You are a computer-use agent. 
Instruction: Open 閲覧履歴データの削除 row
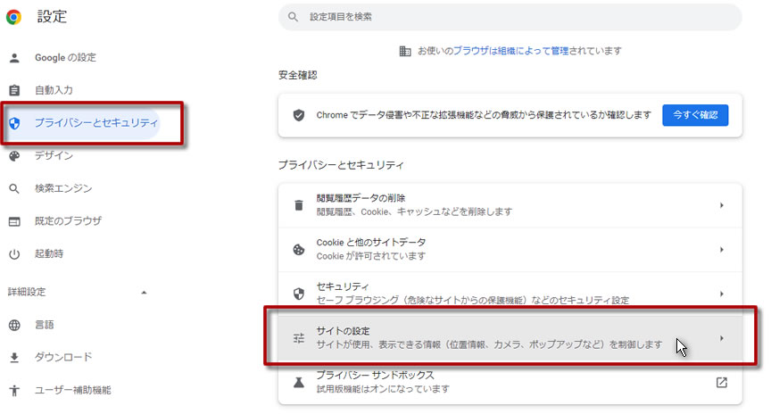[510, 205]
